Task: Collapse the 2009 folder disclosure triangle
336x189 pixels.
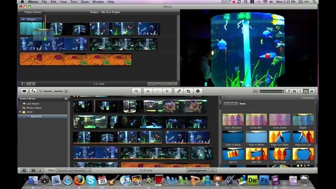Action: 20,112
